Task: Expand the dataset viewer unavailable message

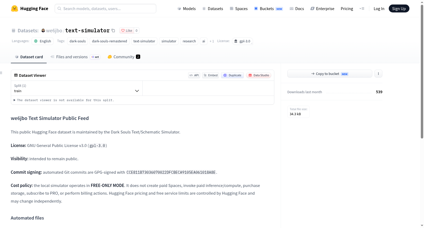Action: (64, 100)
